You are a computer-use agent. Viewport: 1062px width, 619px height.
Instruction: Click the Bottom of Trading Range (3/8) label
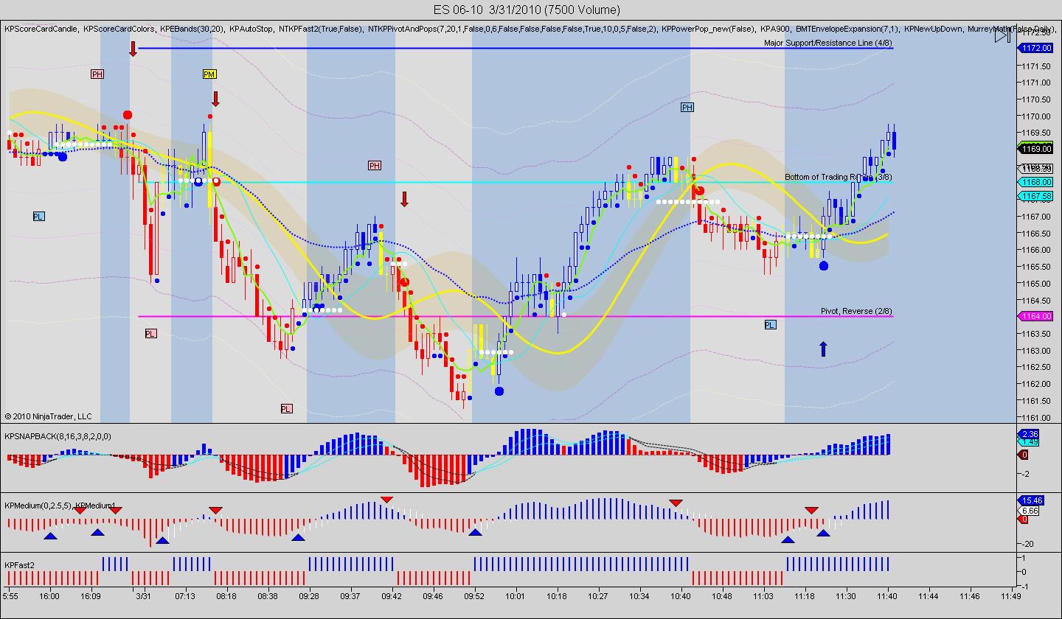(839, 177)
